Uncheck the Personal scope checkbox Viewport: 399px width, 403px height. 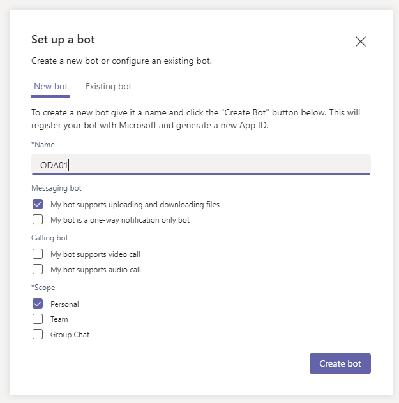tap(38, 304)
